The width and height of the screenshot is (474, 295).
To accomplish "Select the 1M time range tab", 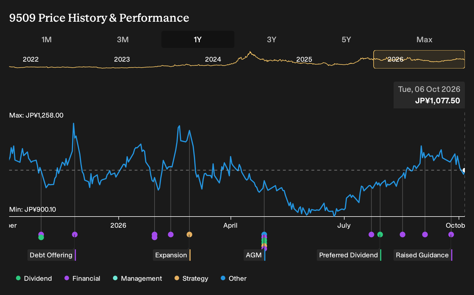I will pyautogui.click(x=46, y=39).
